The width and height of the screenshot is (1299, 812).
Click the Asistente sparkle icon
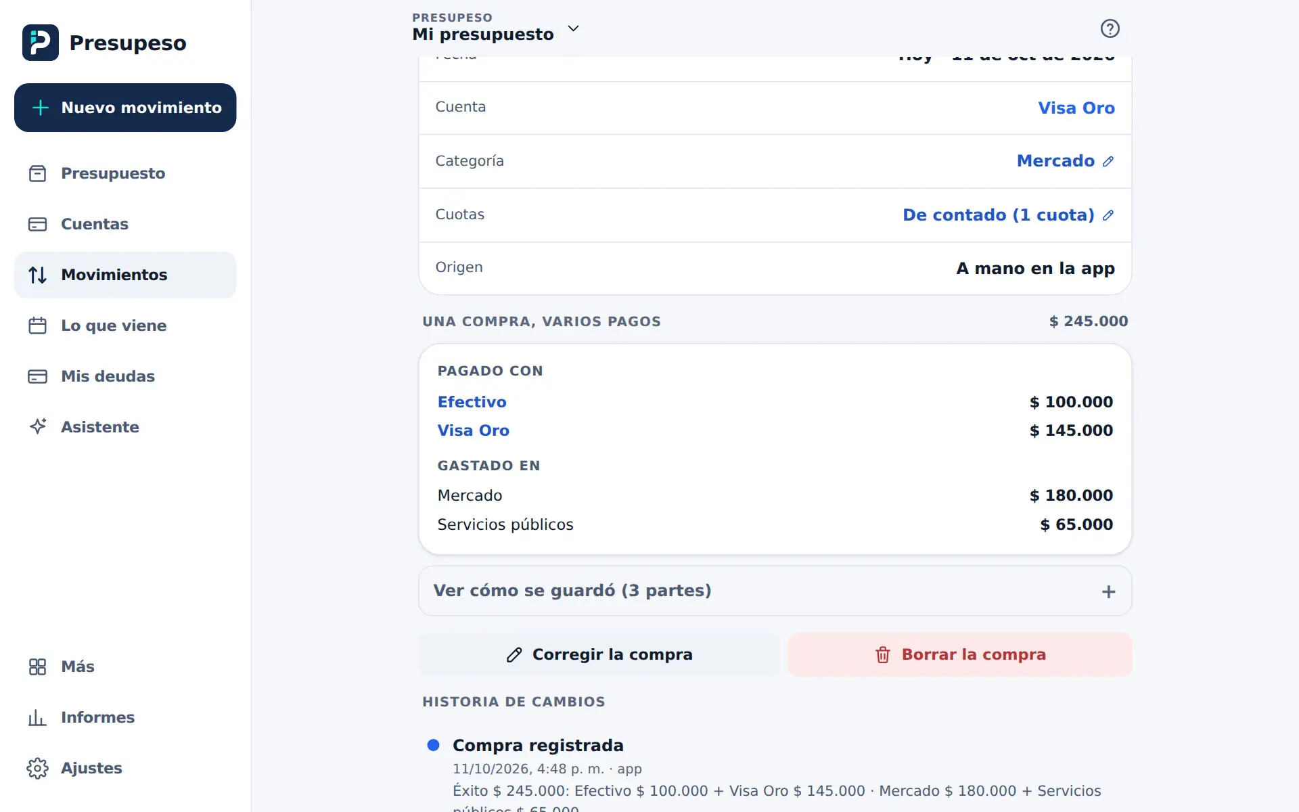38,426
